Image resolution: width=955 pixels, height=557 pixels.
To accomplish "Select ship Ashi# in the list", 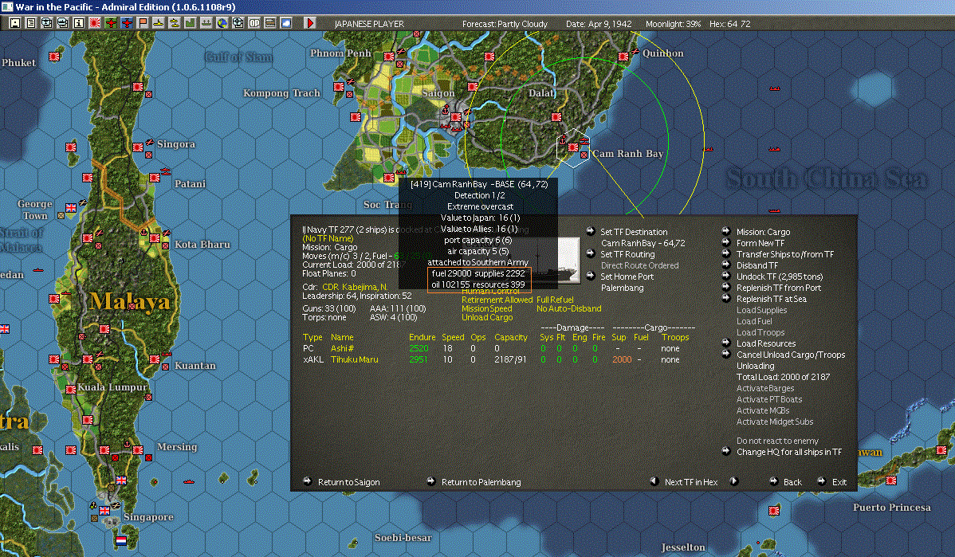I will 342,348.
